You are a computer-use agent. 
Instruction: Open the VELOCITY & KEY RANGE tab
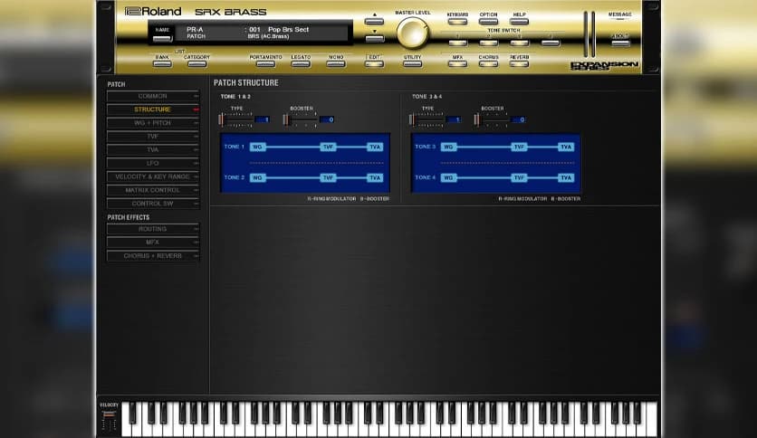pyautogui.click(x=152, y=176)
